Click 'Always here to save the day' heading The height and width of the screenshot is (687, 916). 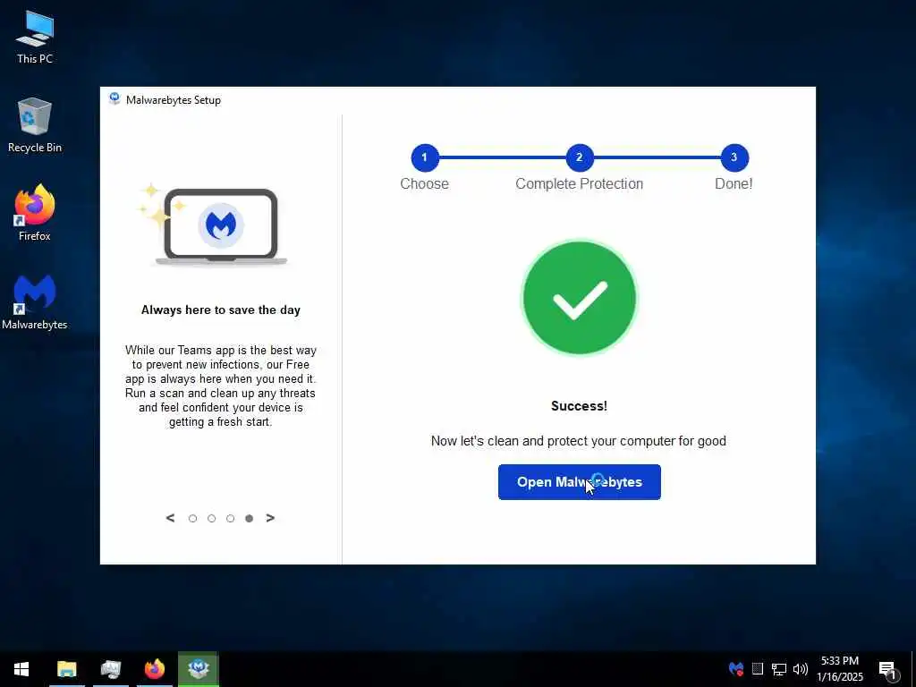pos(221,310)
